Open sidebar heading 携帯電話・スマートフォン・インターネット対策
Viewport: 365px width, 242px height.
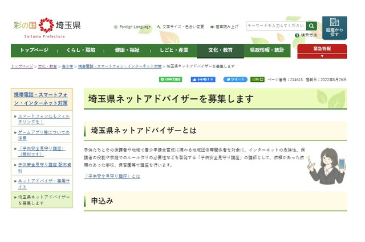click(41, 99)
